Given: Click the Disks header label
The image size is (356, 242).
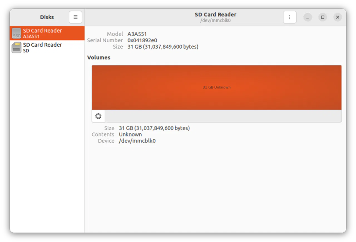Looking at the screenshot, I should tap(47, 17).
